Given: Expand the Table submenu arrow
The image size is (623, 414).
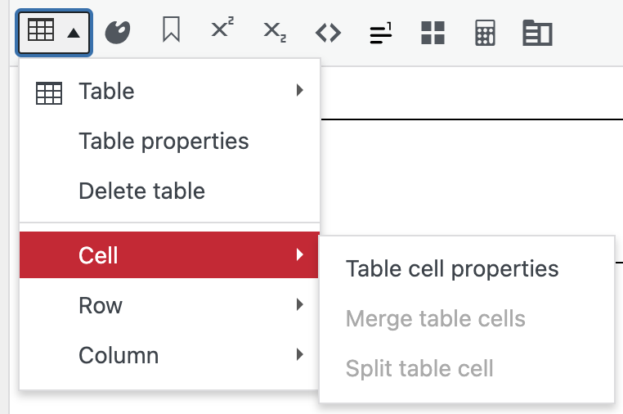Looking at the screenshot, I should pos(300,91).
